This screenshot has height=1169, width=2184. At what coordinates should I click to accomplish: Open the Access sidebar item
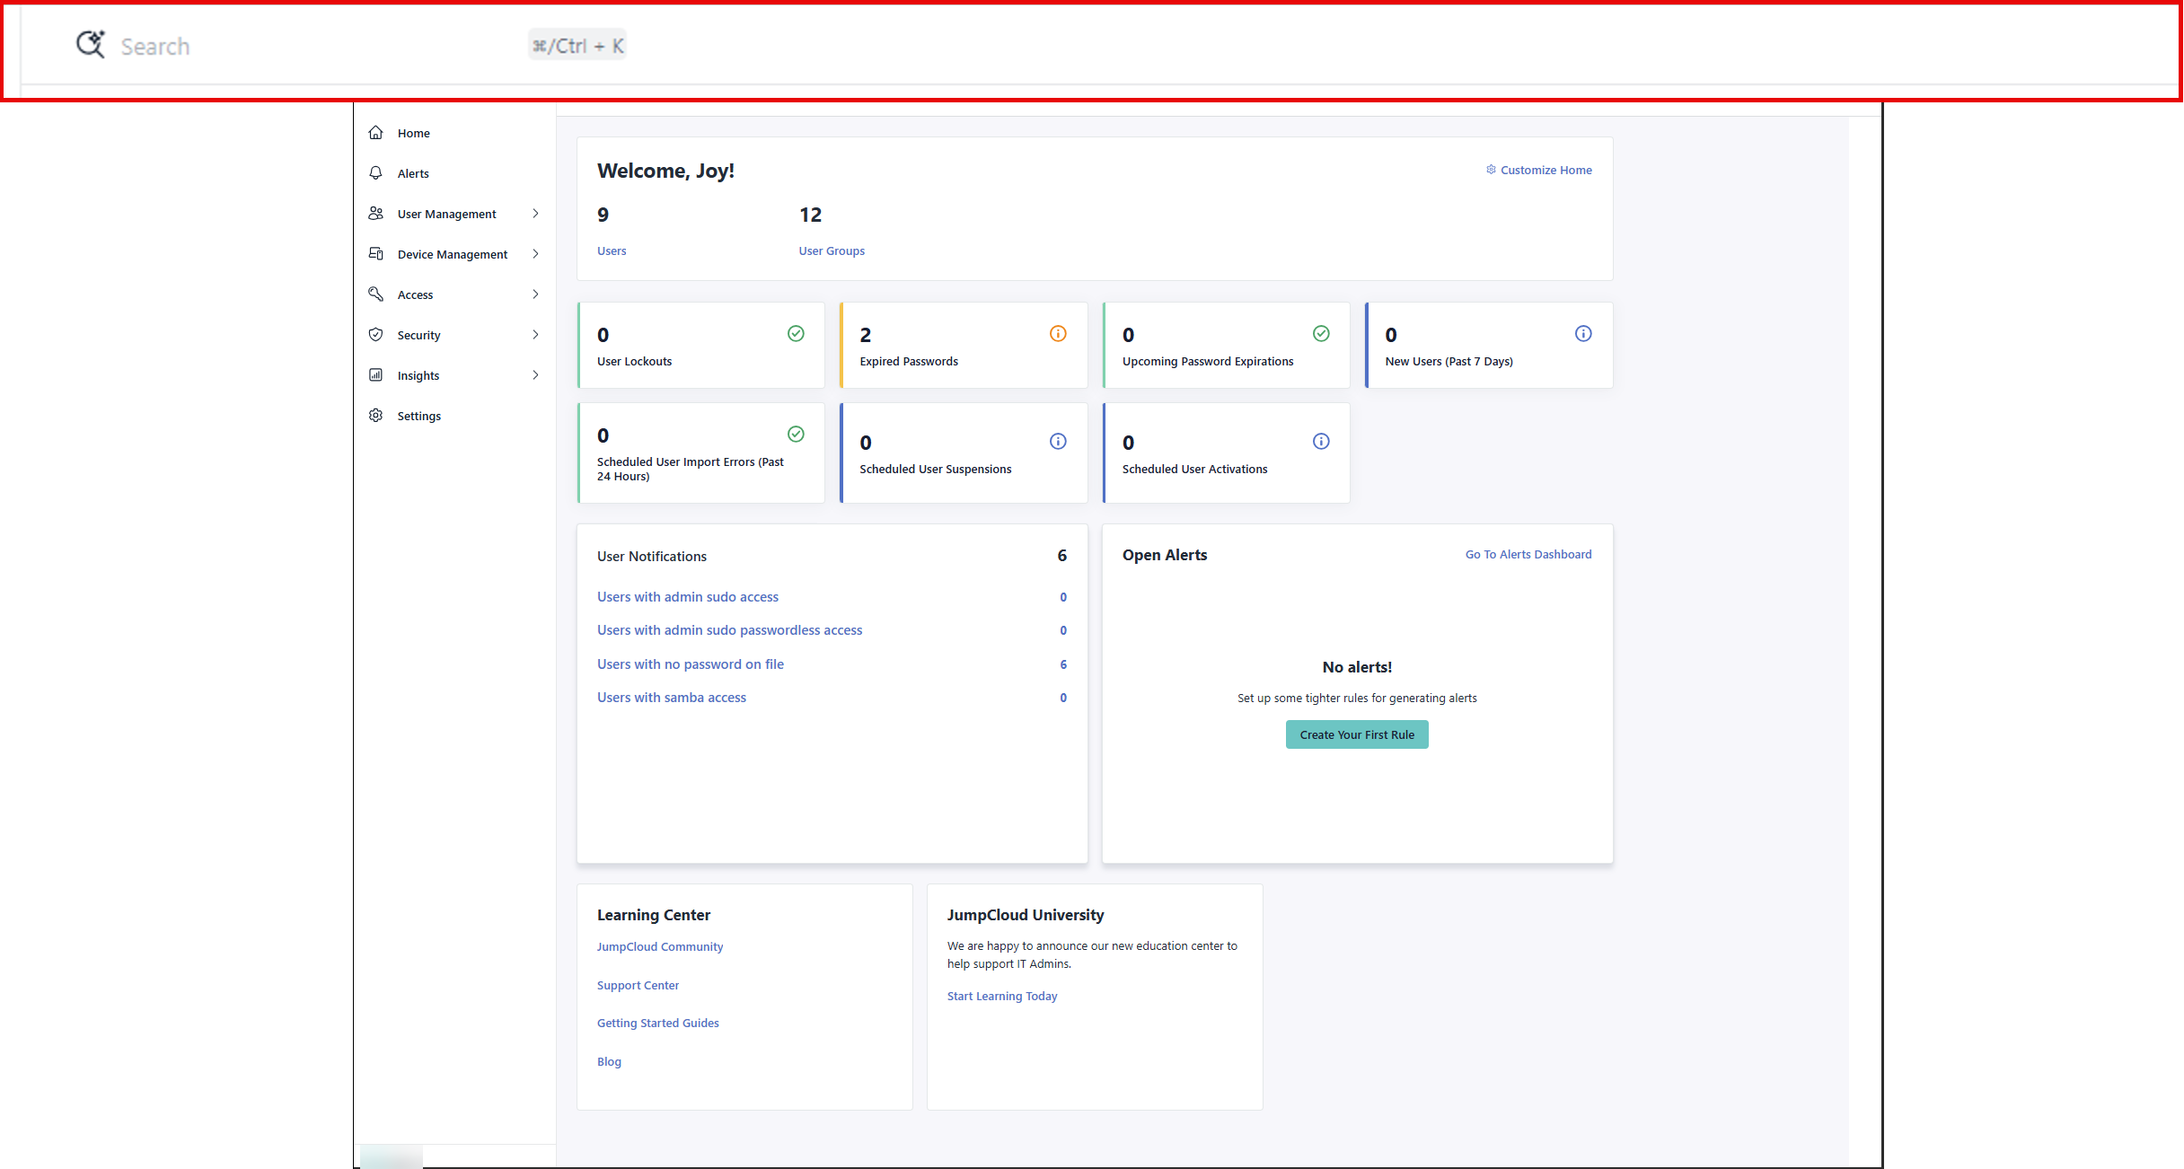pos(415,294)
